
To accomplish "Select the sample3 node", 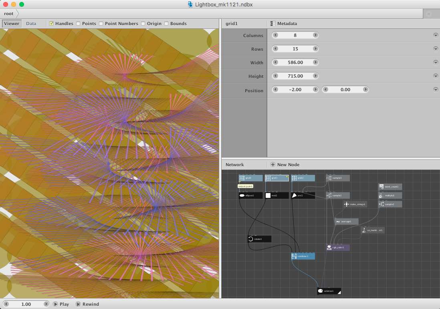I will pos(338,178).
